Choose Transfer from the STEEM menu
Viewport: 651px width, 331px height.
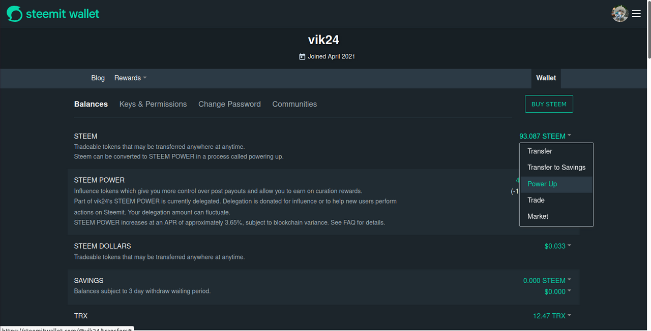pos(556,151)
